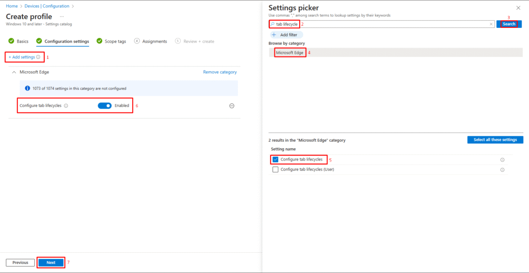
Task: Select the Microsoft Edge browse category
Action: pyautogui.click(x=396, y=53)
